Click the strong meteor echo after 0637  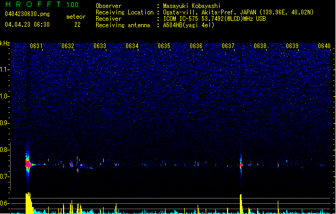coord(241,165)
